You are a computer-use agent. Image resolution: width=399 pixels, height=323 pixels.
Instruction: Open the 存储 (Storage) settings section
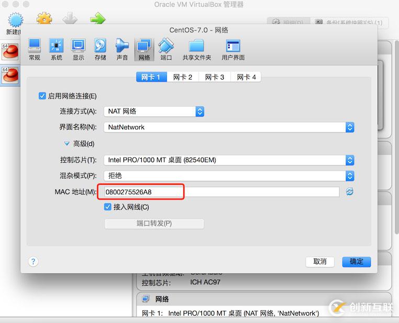[x=100, y=49]
